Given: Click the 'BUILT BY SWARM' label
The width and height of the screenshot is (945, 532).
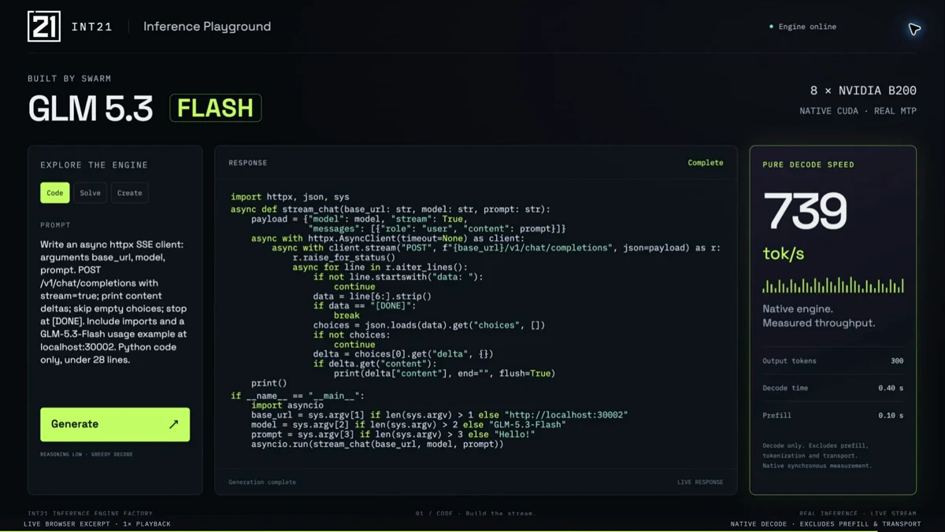Looking at the screenshot, I should tap(69, 79).
